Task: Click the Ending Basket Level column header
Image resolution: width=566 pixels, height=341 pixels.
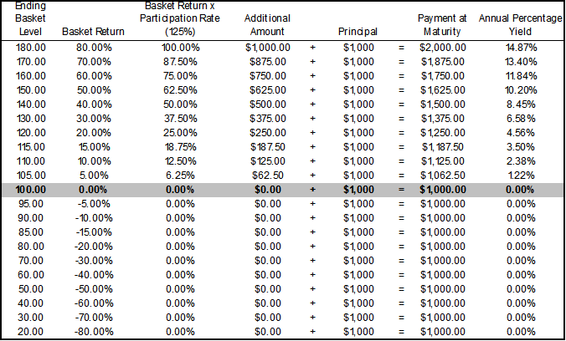Action: tap(30, 18)
